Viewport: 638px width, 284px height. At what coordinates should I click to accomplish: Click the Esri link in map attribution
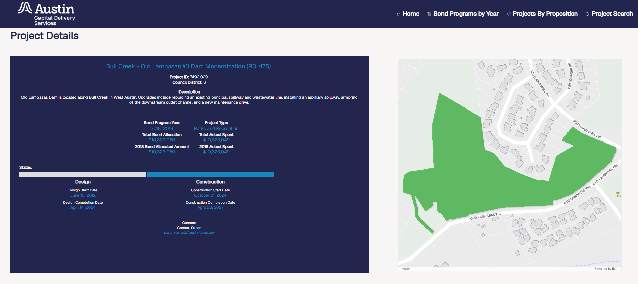(x=614, y=269)
